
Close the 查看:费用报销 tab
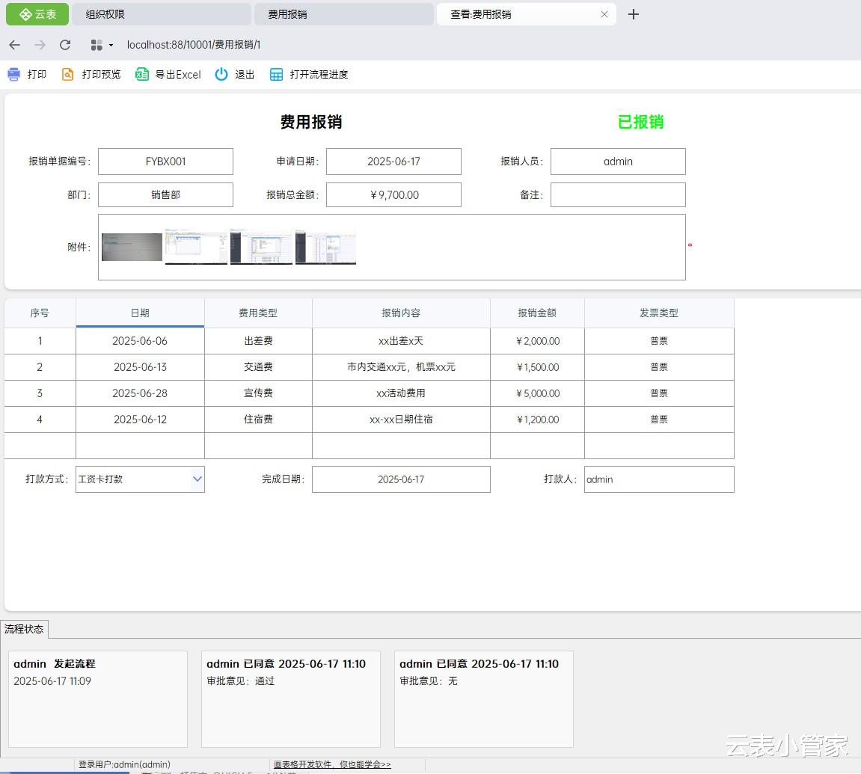click(604, 14)
